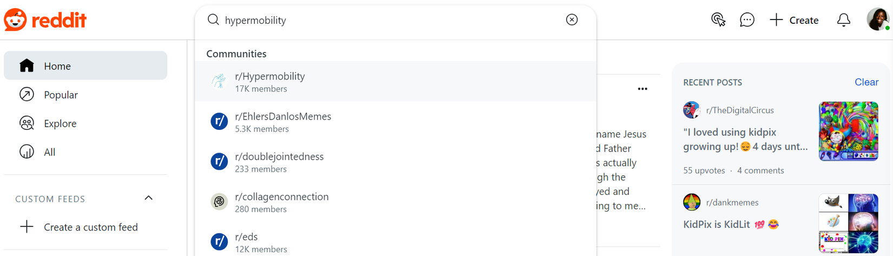The width and height of the screenshot is (893, 256).
Task: Click the 280 members text
Action: click(x=261, y=209)
